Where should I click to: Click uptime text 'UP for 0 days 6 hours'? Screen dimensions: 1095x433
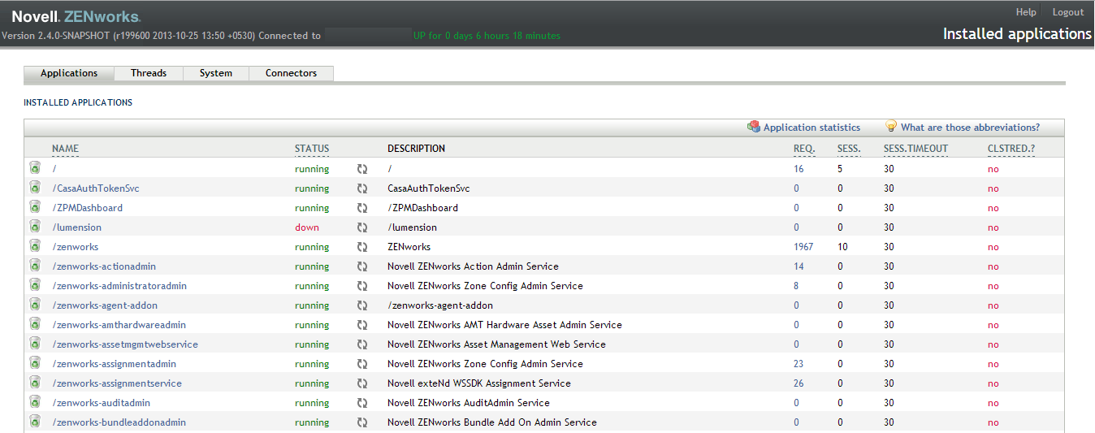(x=487, y=36)
